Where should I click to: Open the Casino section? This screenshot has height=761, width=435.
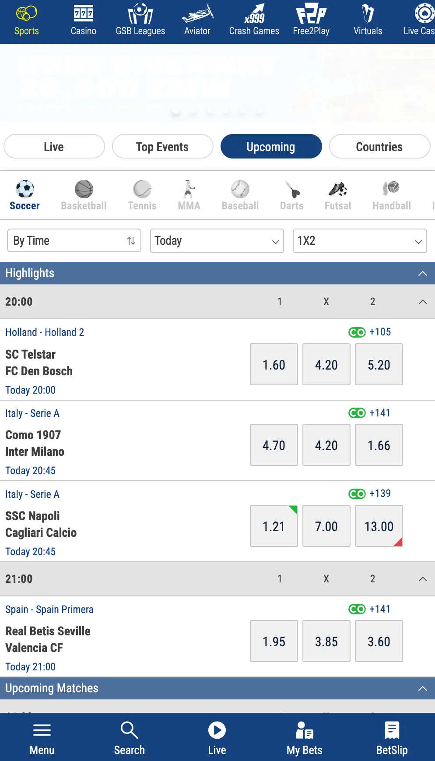click(x=83, y=20)
